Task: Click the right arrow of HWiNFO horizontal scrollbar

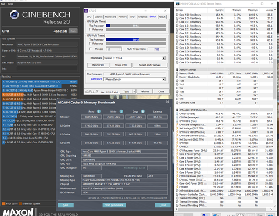Action: pos(271,209)
